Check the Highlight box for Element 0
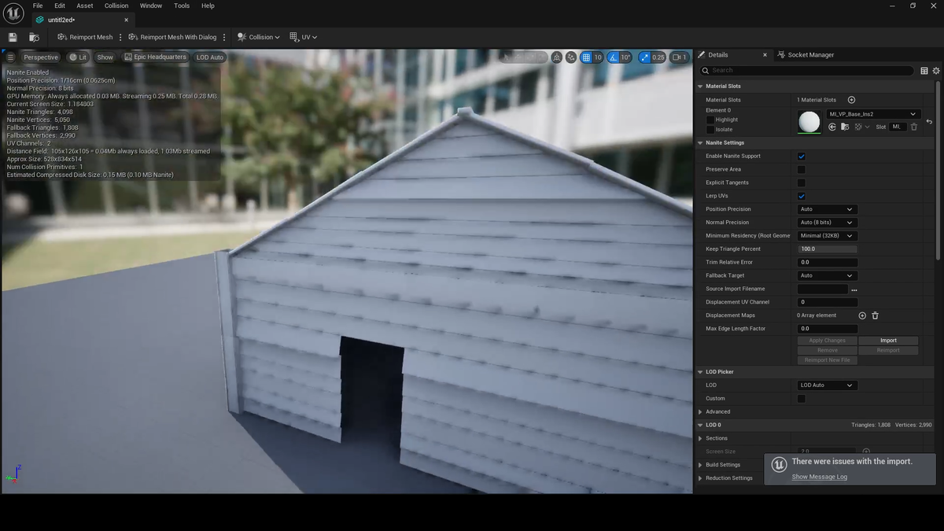The height and width of the screenshot is (531, 944). [710, 120]
